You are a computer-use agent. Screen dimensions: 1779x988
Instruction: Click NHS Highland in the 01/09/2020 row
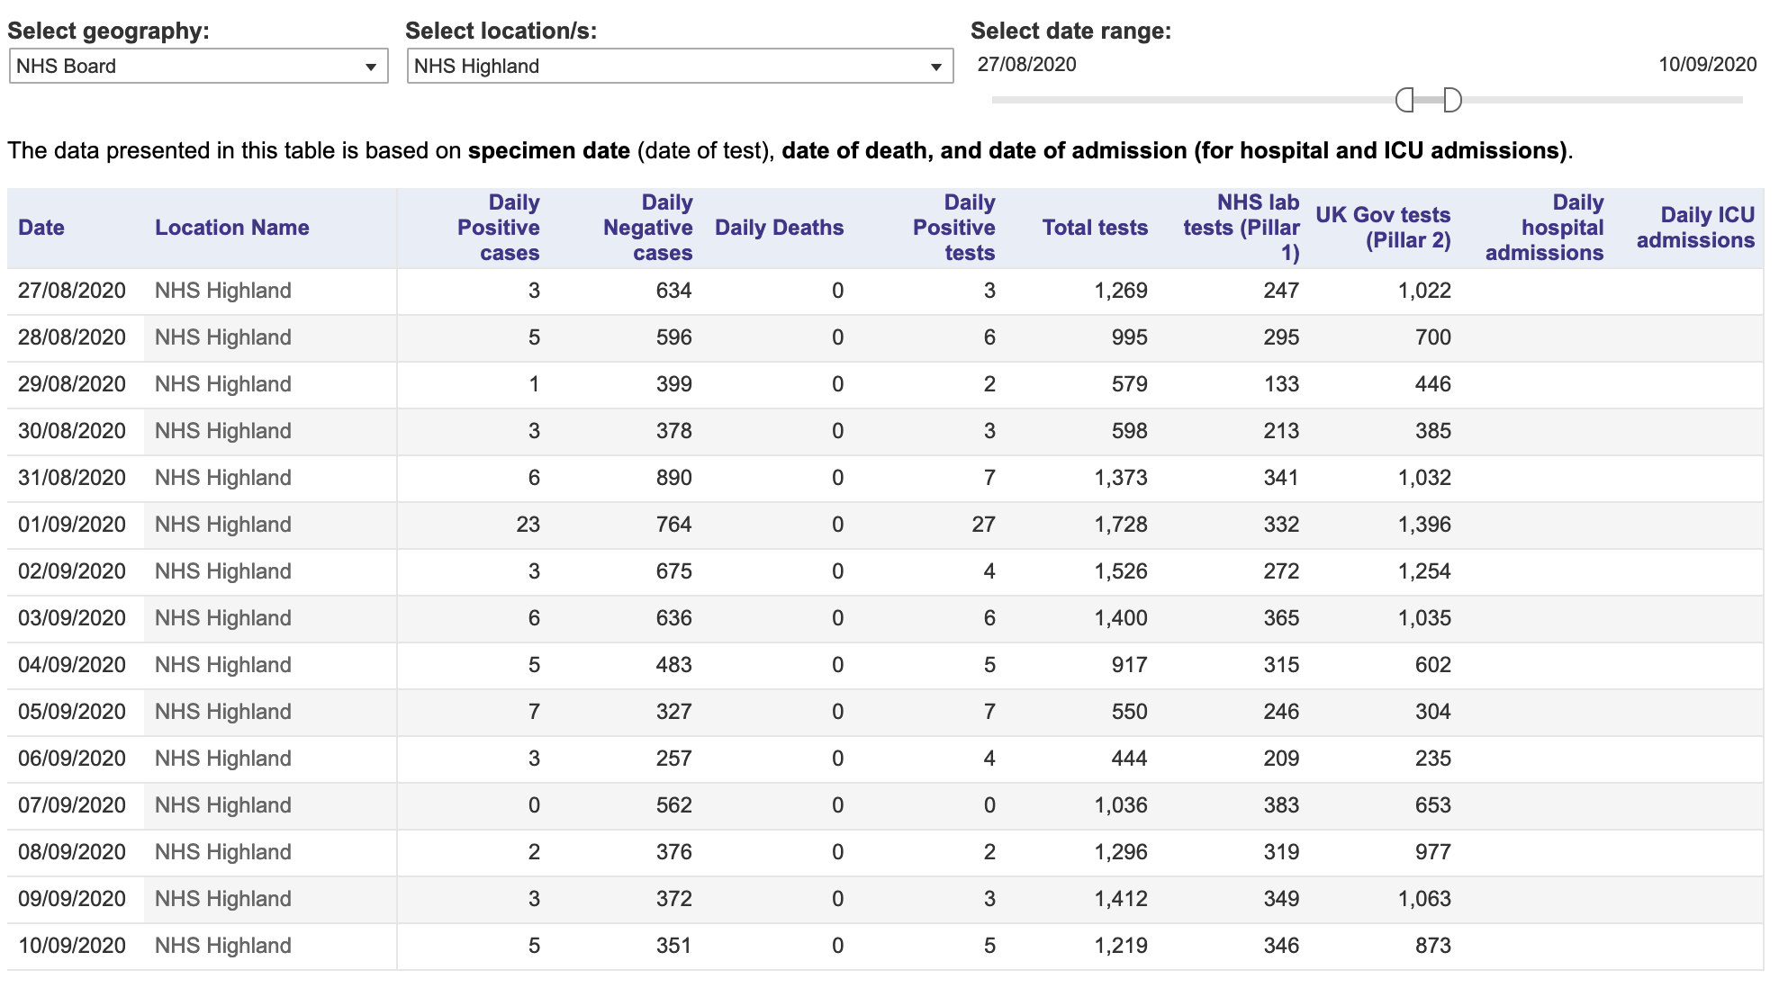pos(223,525)
